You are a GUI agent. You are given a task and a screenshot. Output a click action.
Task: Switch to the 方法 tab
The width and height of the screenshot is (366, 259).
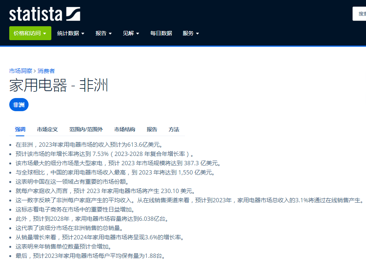pyautogui.click(x=174, y=130)
